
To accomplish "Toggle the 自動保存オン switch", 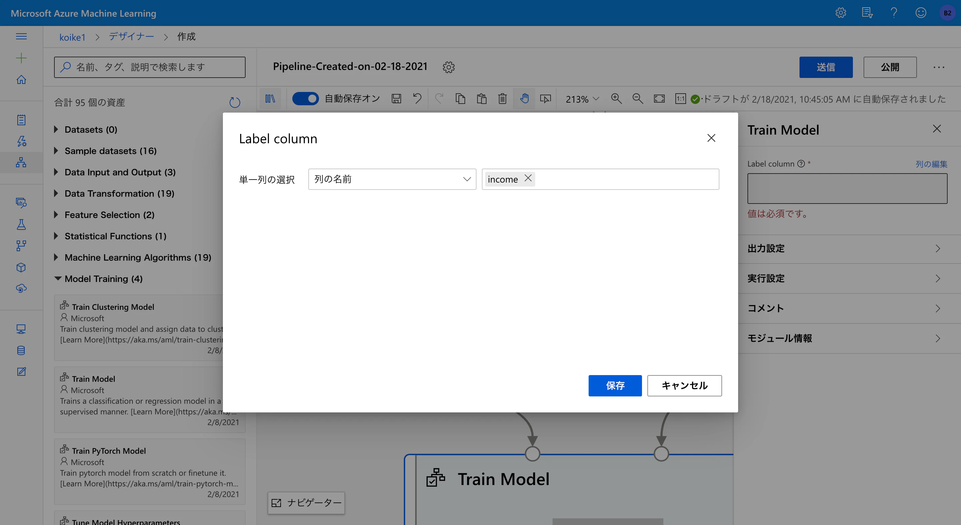I will (x=305, y=99).
